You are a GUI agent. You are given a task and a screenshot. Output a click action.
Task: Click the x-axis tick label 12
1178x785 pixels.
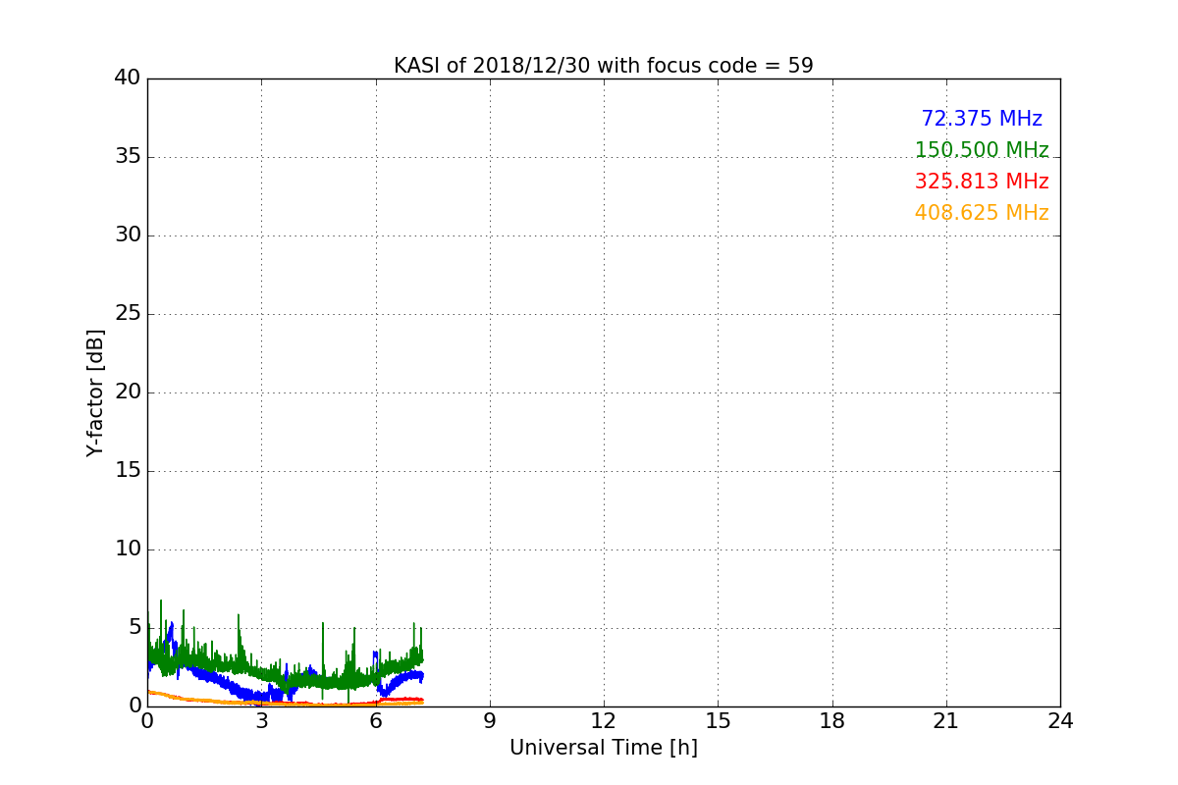604,721
